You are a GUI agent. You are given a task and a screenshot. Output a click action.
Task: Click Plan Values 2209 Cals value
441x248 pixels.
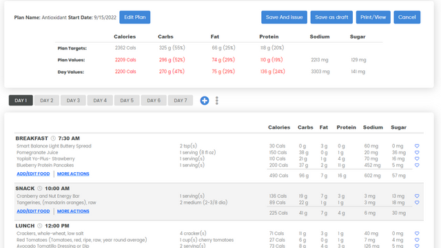[125, 60]
